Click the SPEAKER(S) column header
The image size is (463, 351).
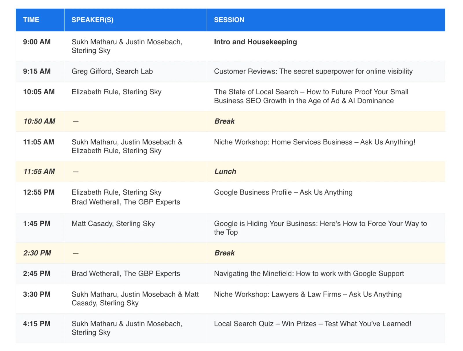click(93, 20)
